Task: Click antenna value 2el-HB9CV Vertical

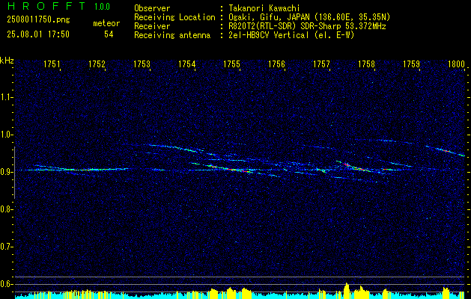Action: 291,35
